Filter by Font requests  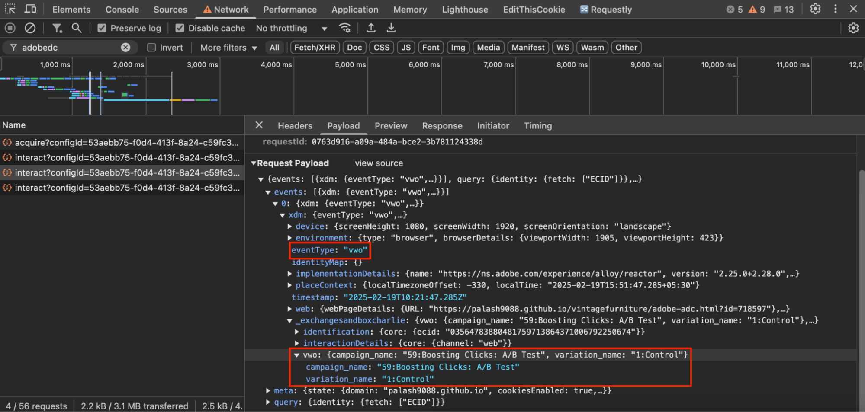pos(431,48)
